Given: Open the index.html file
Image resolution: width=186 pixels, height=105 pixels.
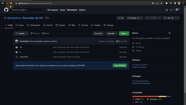Looking at the screenshot, I should click(x=24, y=57).
